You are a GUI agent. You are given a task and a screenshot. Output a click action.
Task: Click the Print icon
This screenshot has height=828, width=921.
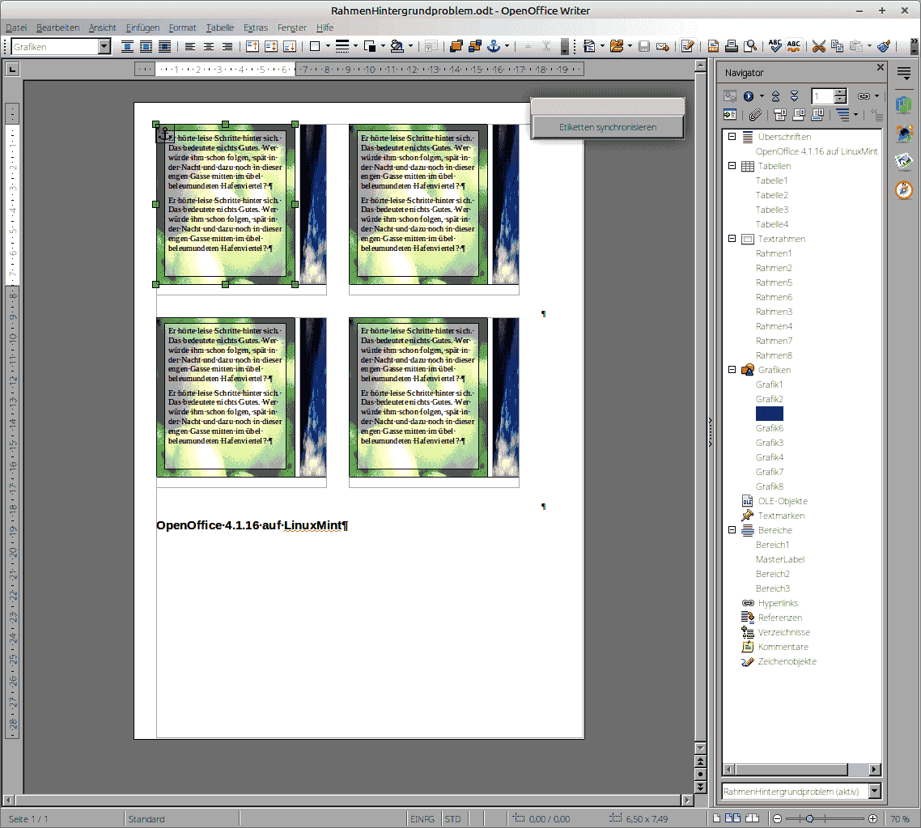click(732, 46)
